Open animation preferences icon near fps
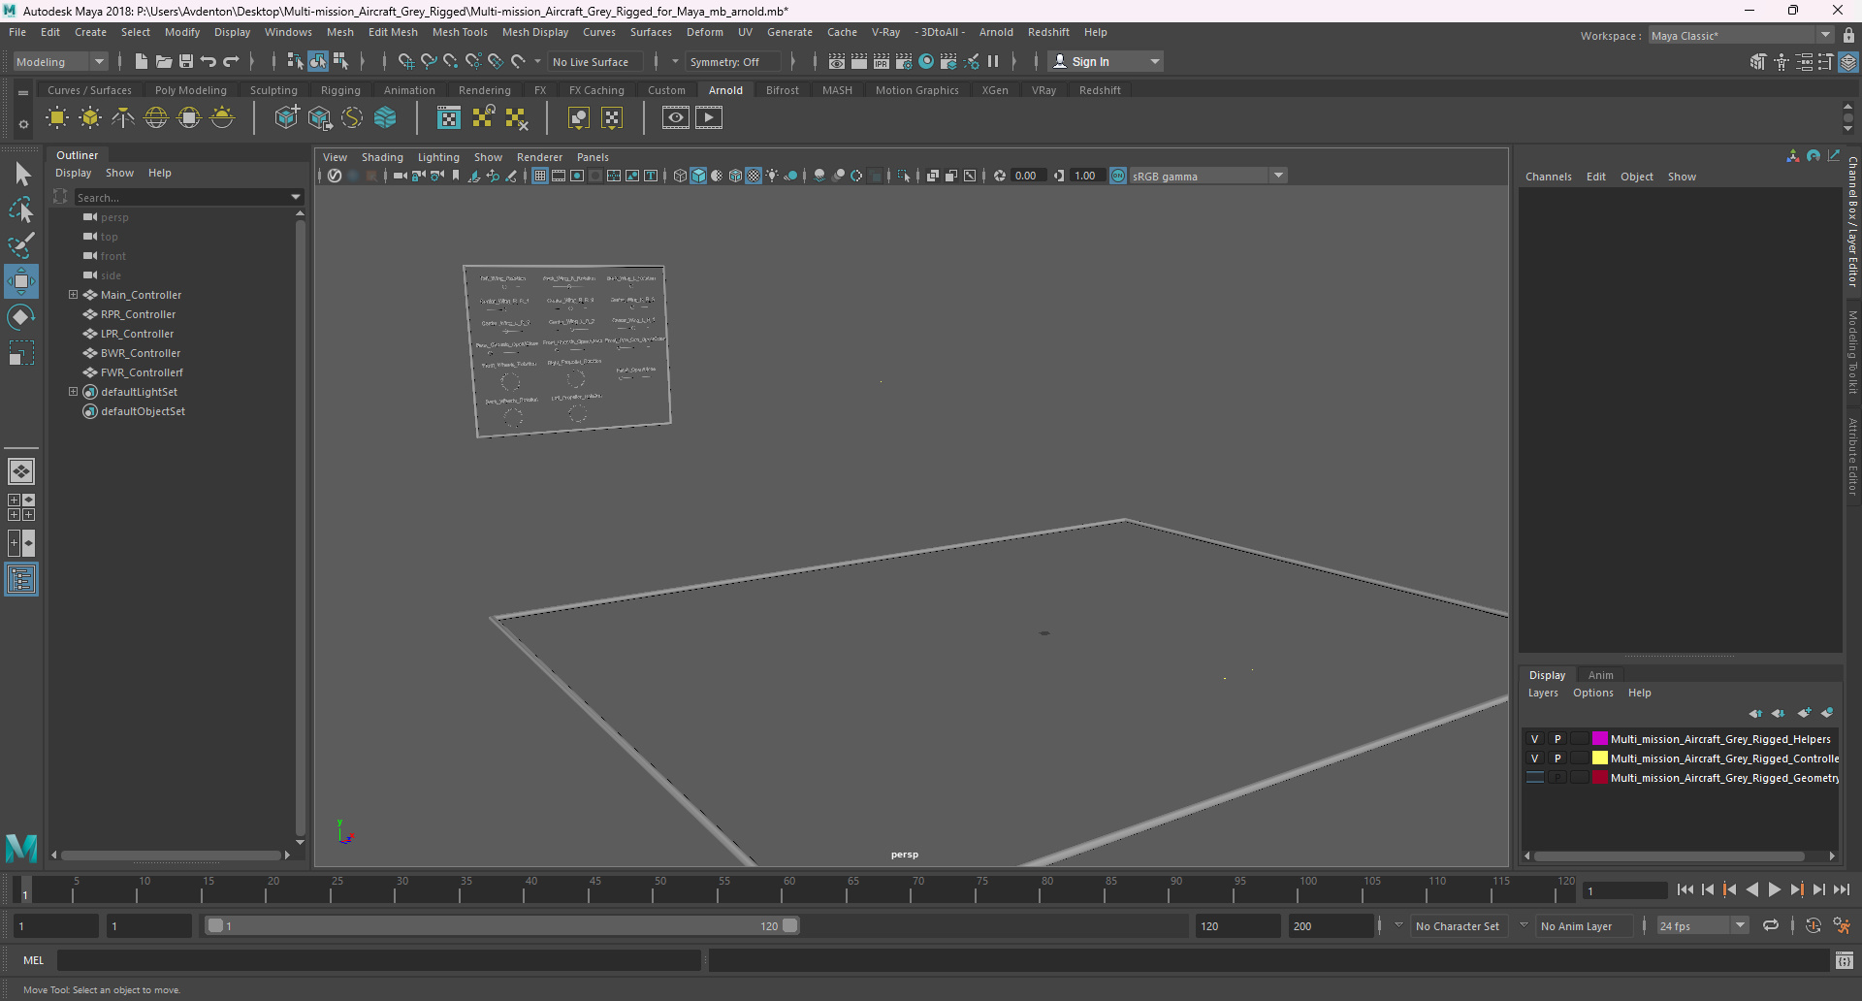The width and height of the screenshot is (1862, 1001). pos(1842,926)
